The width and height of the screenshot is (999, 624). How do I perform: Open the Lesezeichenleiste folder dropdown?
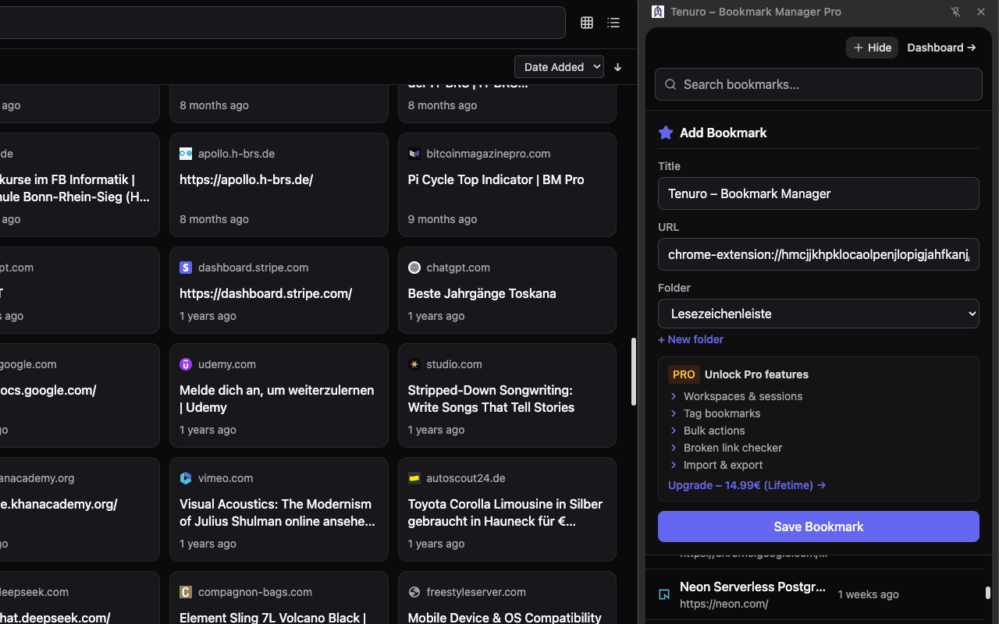pyautogui.click(x=818, y=314)
